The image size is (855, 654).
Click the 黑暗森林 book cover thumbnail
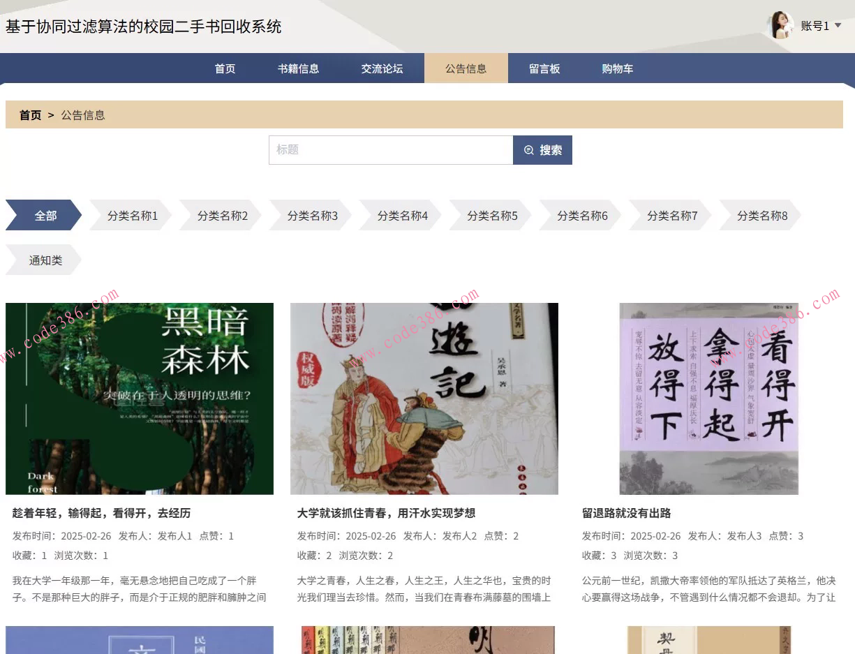point(139,398)
